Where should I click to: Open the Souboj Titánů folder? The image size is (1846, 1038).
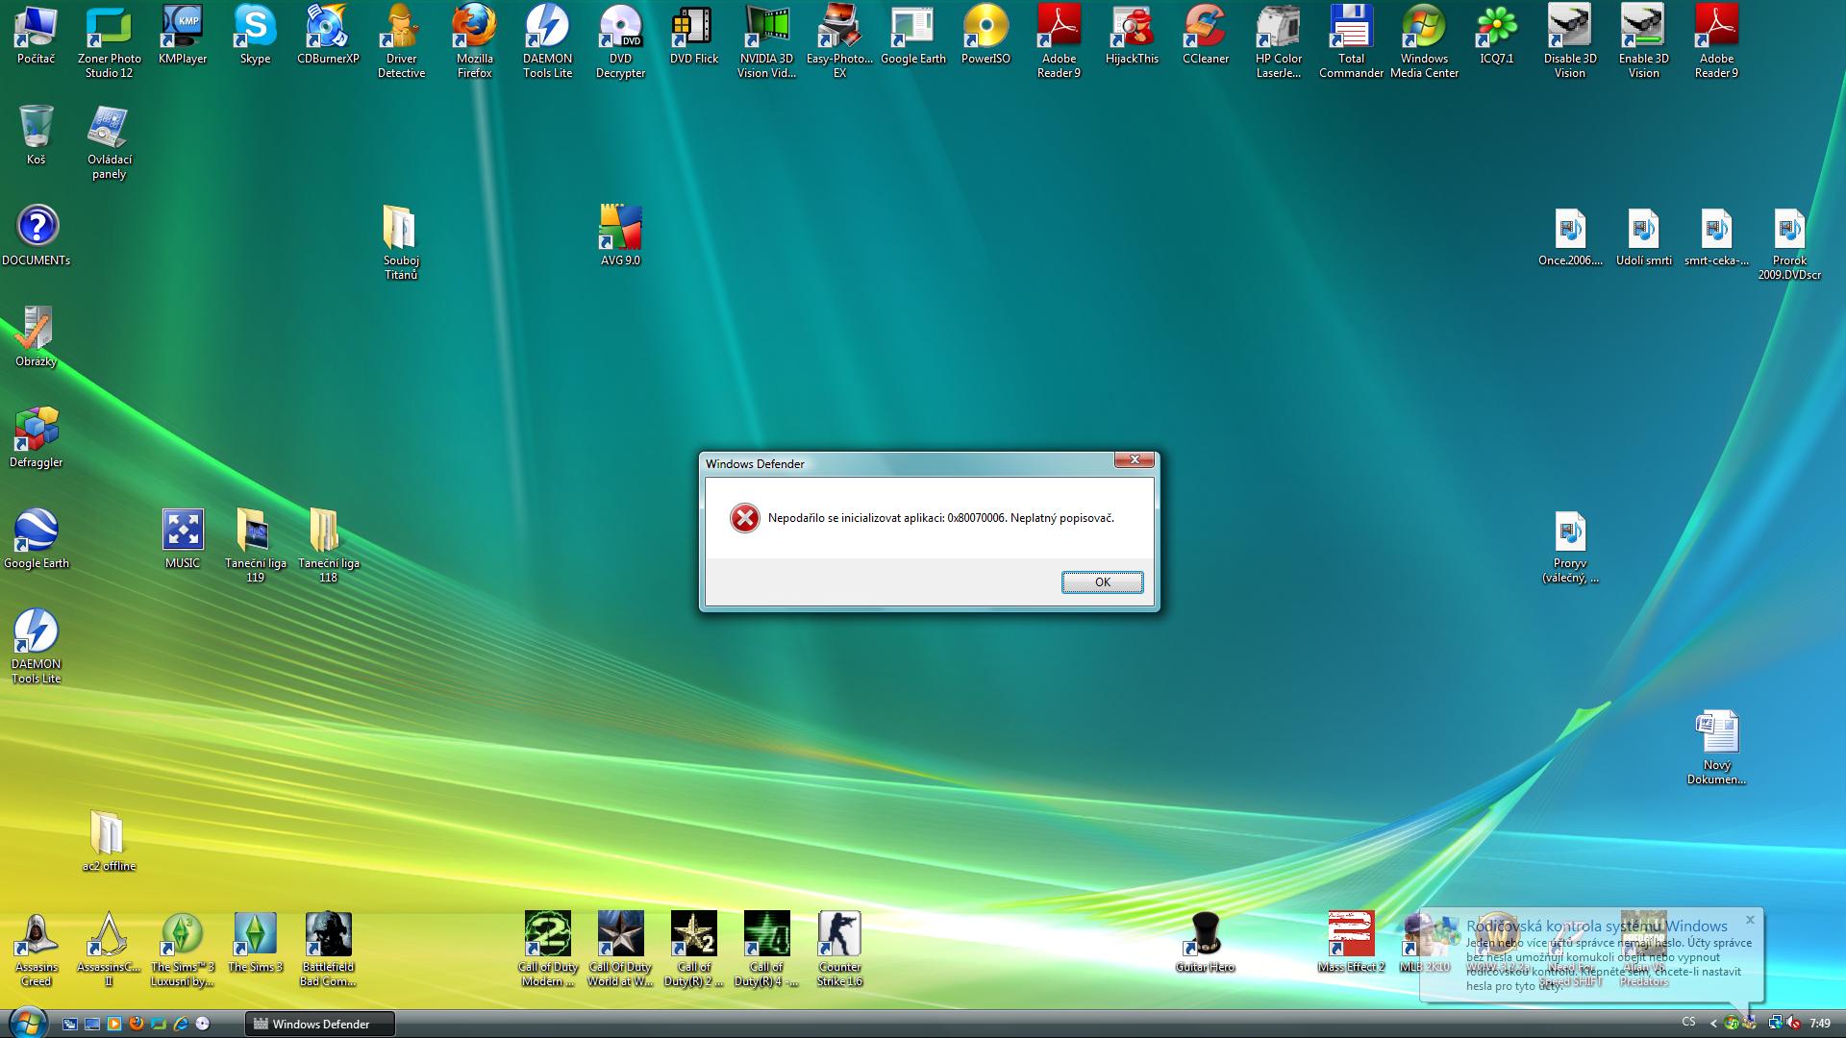(x=400, y=230)
